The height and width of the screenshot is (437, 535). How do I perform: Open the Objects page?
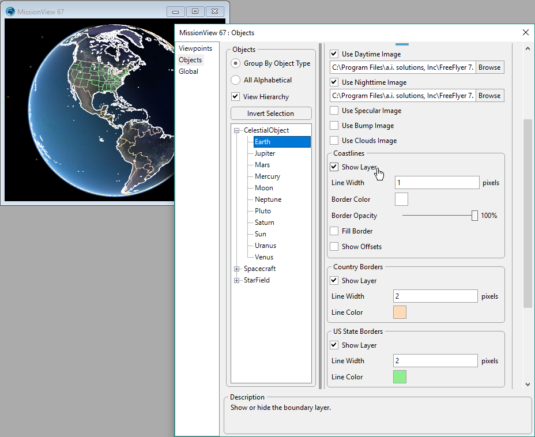coord(190,60)
